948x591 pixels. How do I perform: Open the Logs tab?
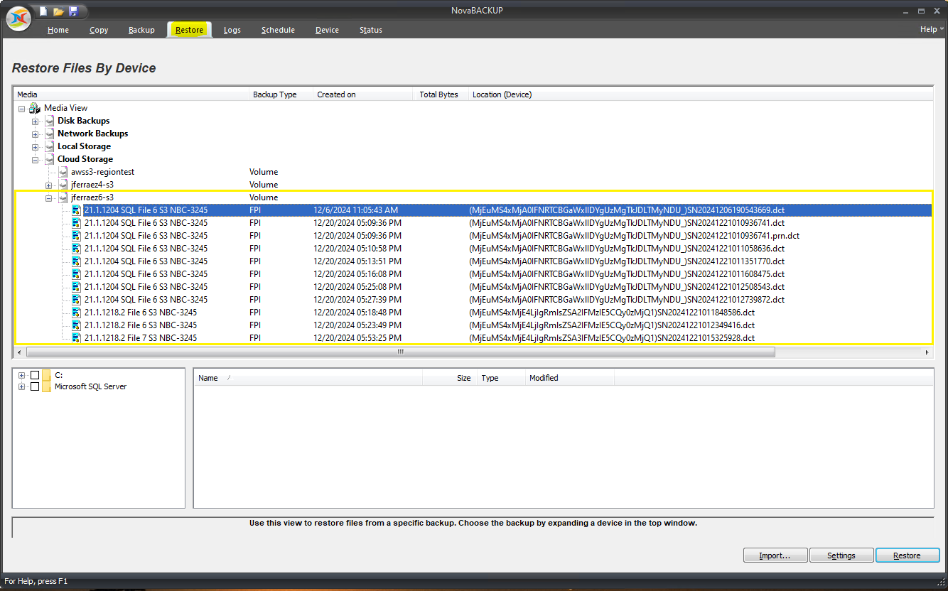(x=232, y=30)
